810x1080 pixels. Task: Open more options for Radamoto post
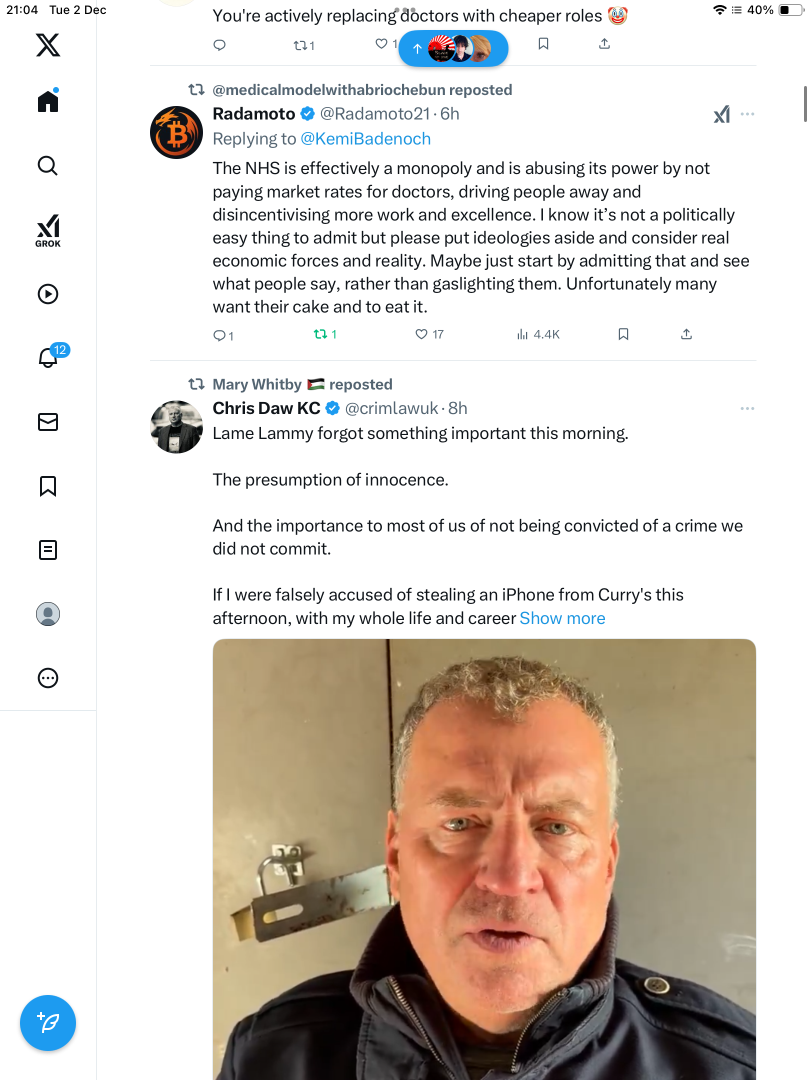pyautogui.click(x=747, y=114)
